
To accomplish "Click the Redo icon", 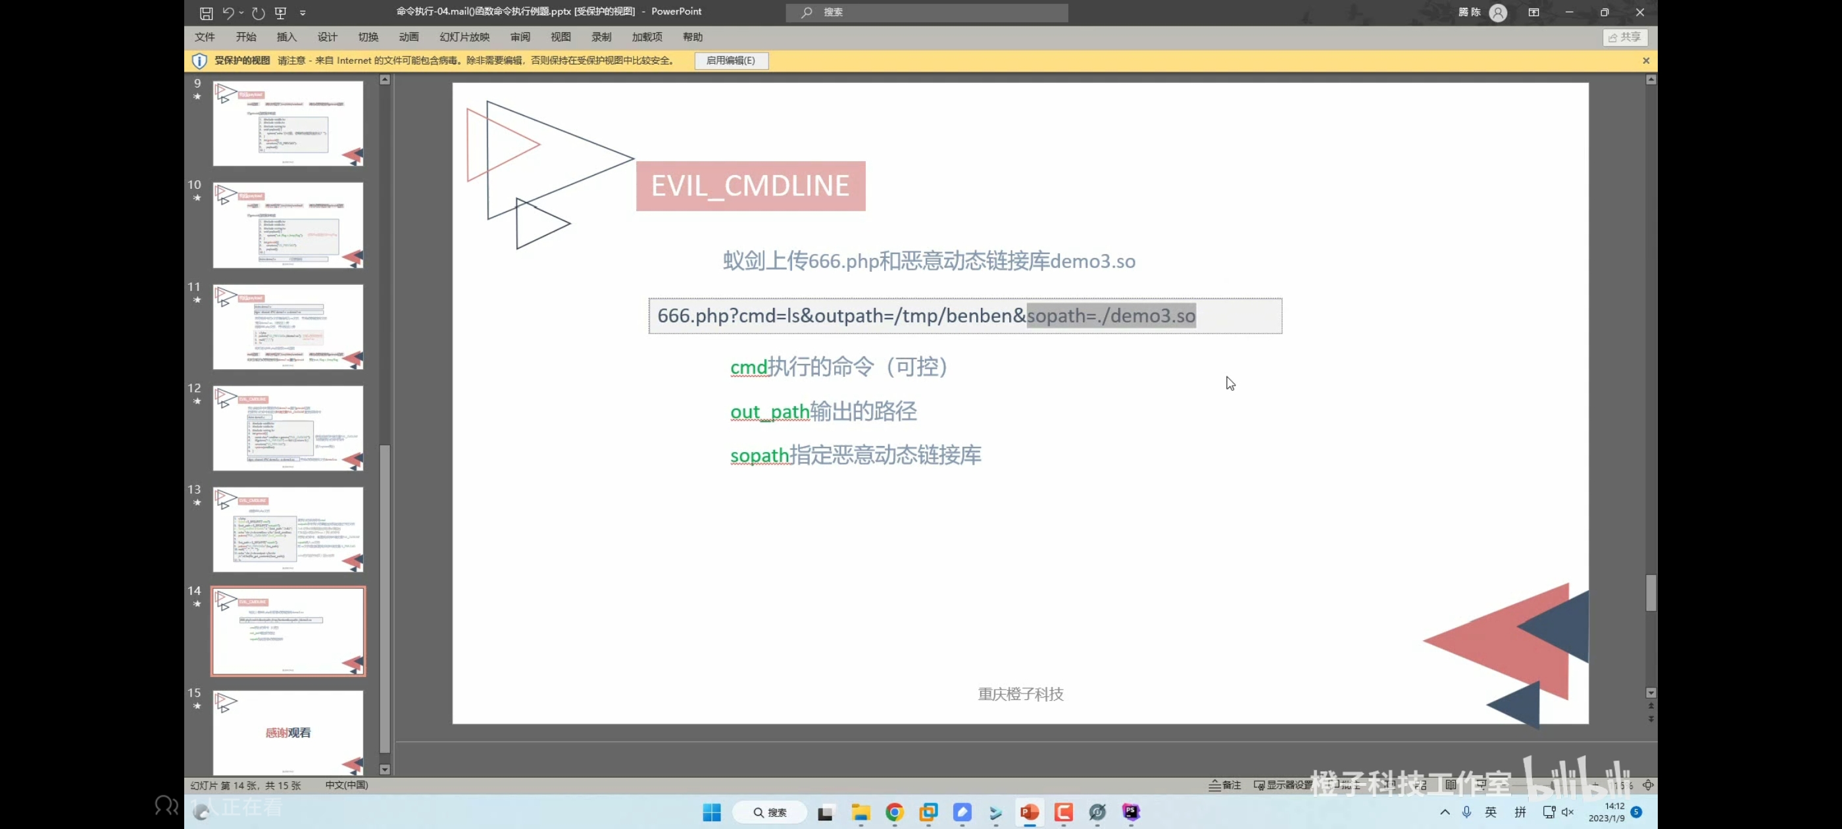I will 257,12.
